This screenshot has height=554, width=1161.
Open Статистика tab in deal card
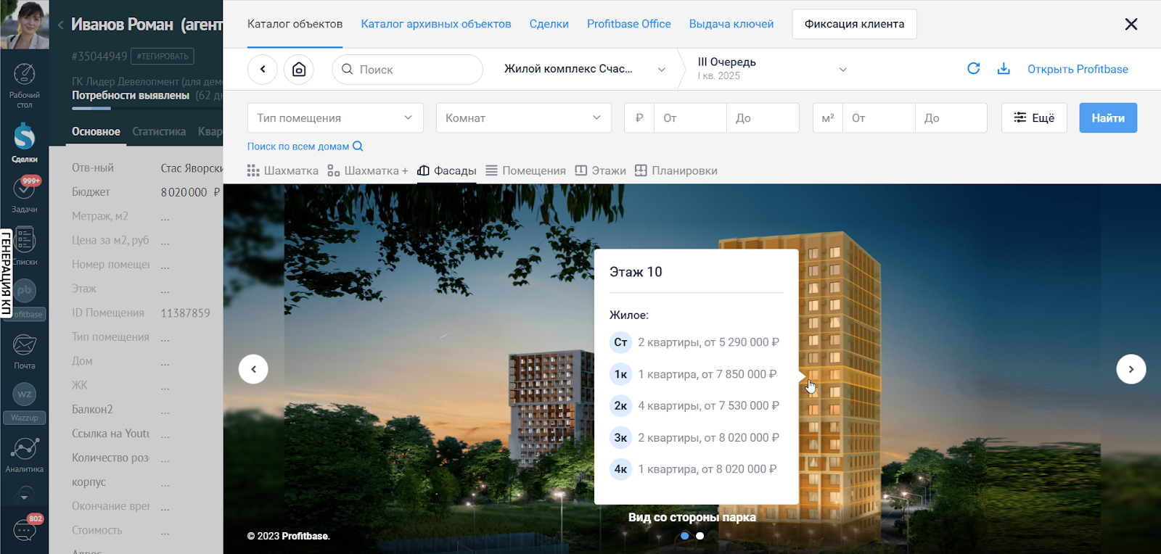tap(159, 131)
